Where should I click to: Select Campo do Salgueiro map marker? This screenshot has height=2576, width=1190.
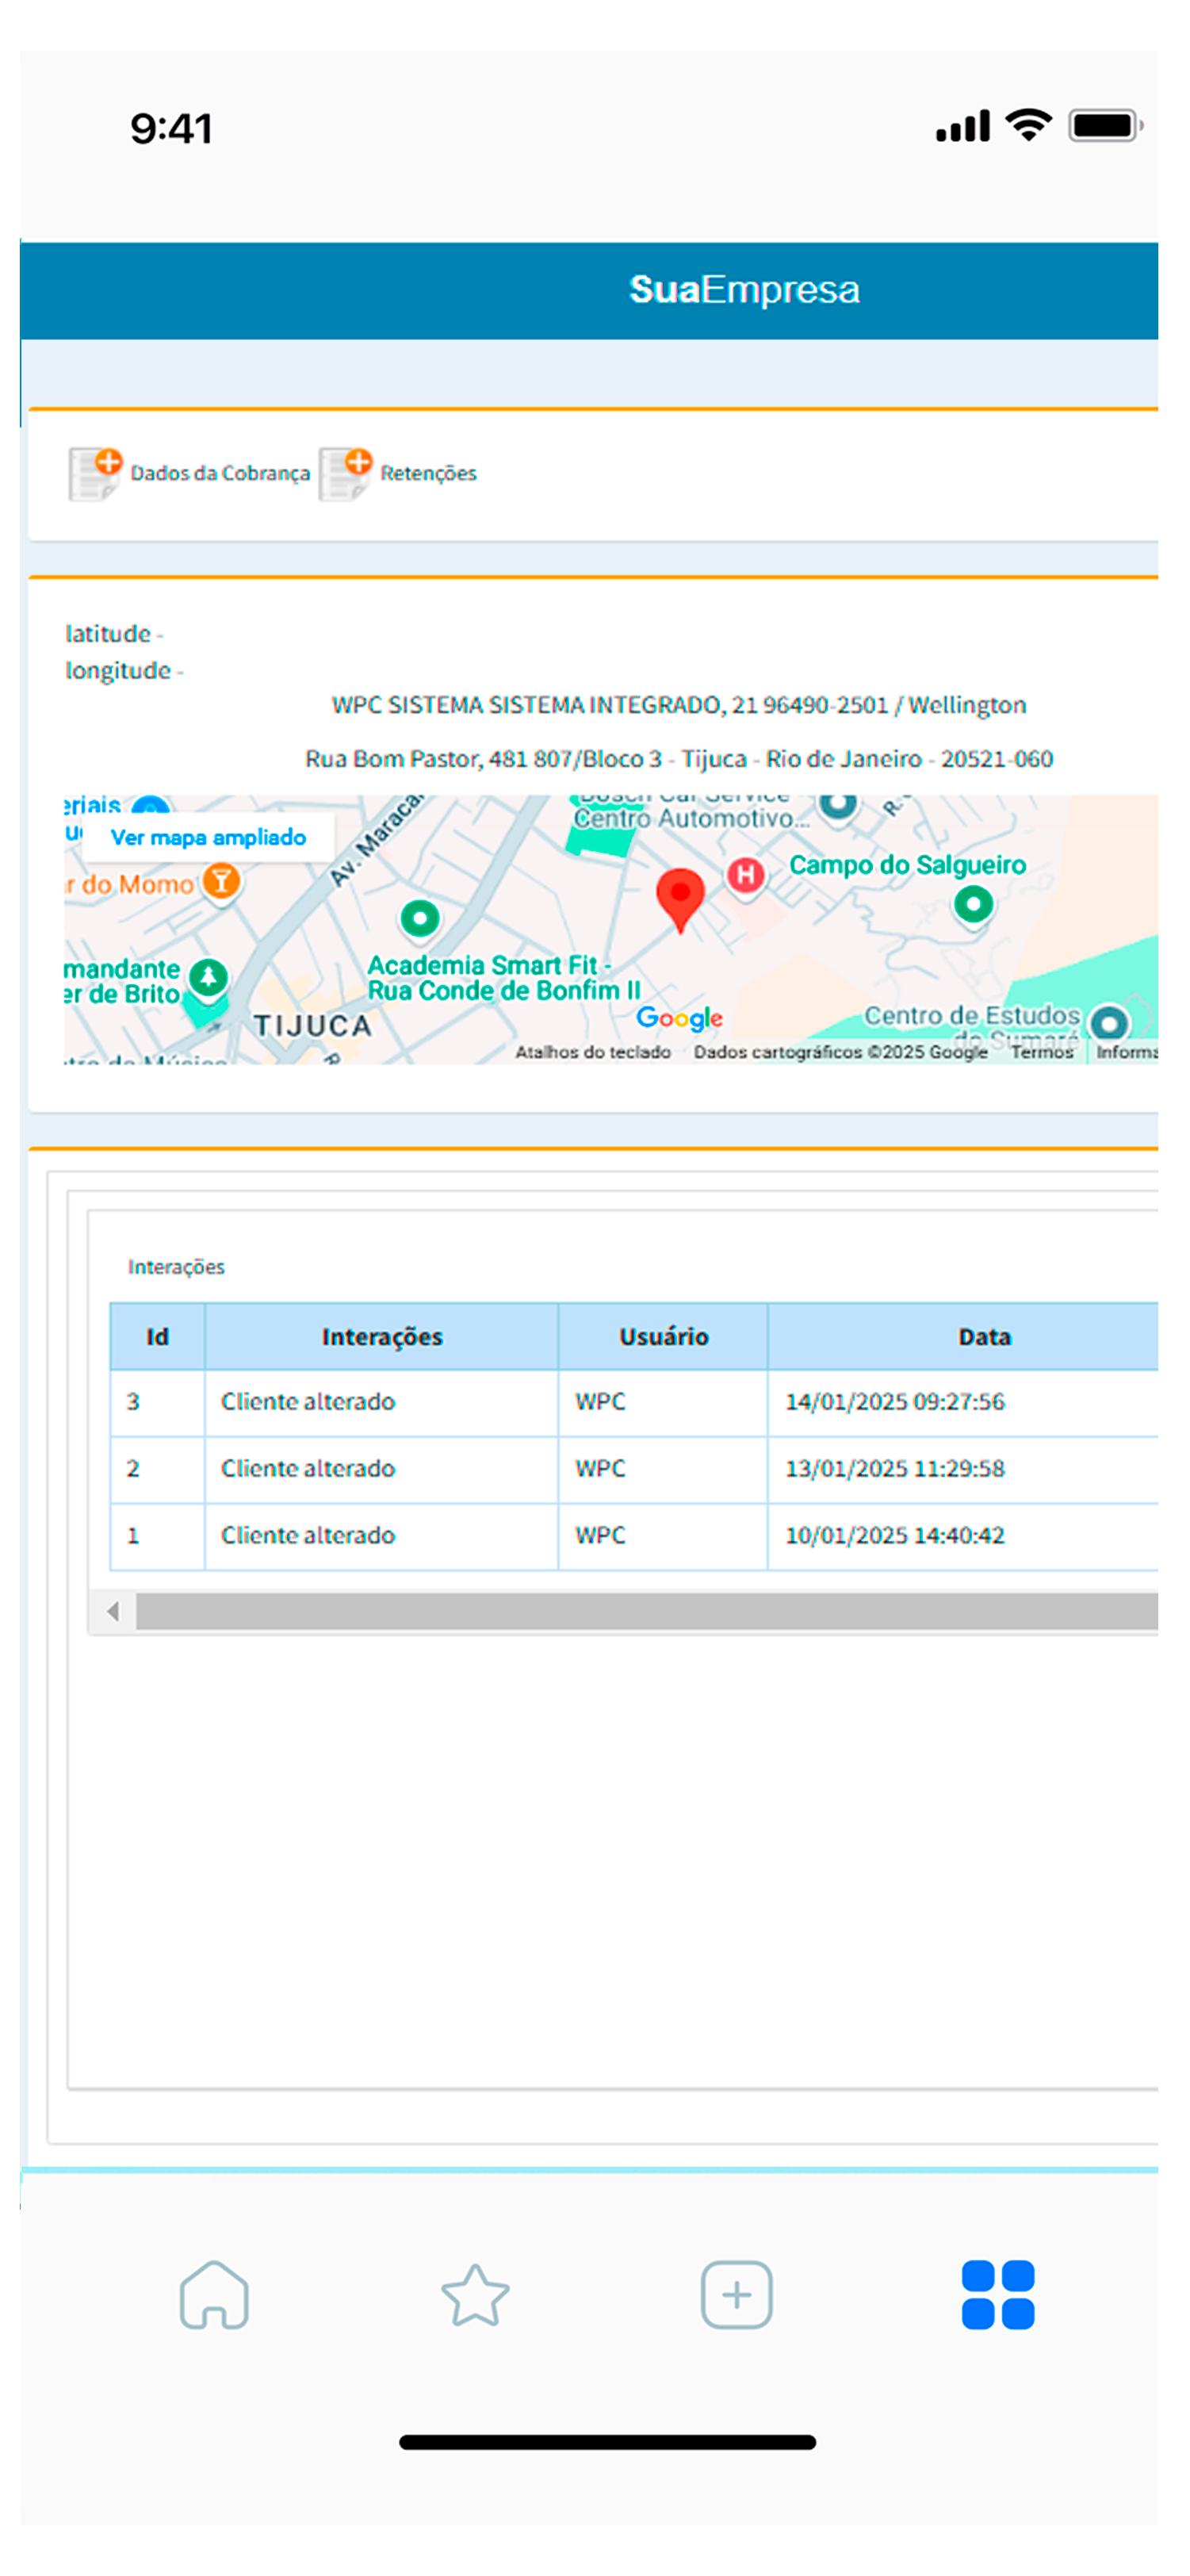coord(973,905)
